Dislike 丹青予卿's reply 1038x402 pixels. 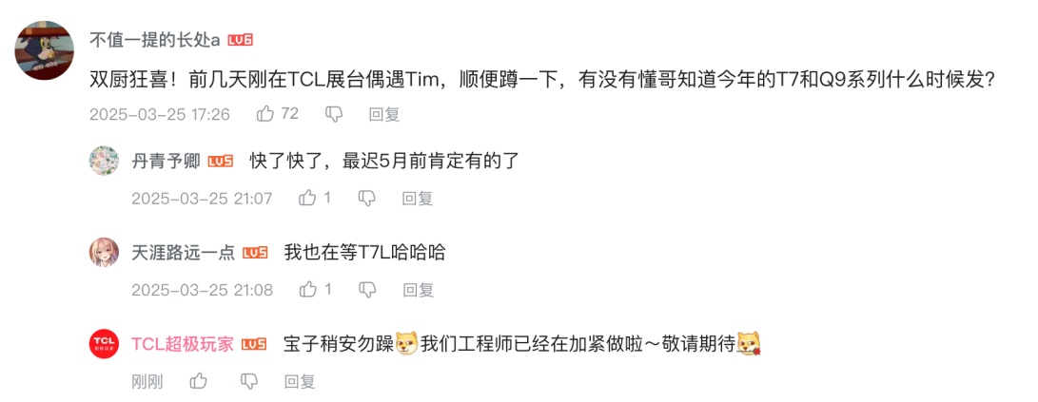coord(366,198)
